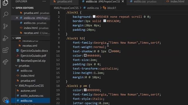This screenshot has height=105, width=188.
Task: Click the #444444 color swatch
Action: (85, 55)
